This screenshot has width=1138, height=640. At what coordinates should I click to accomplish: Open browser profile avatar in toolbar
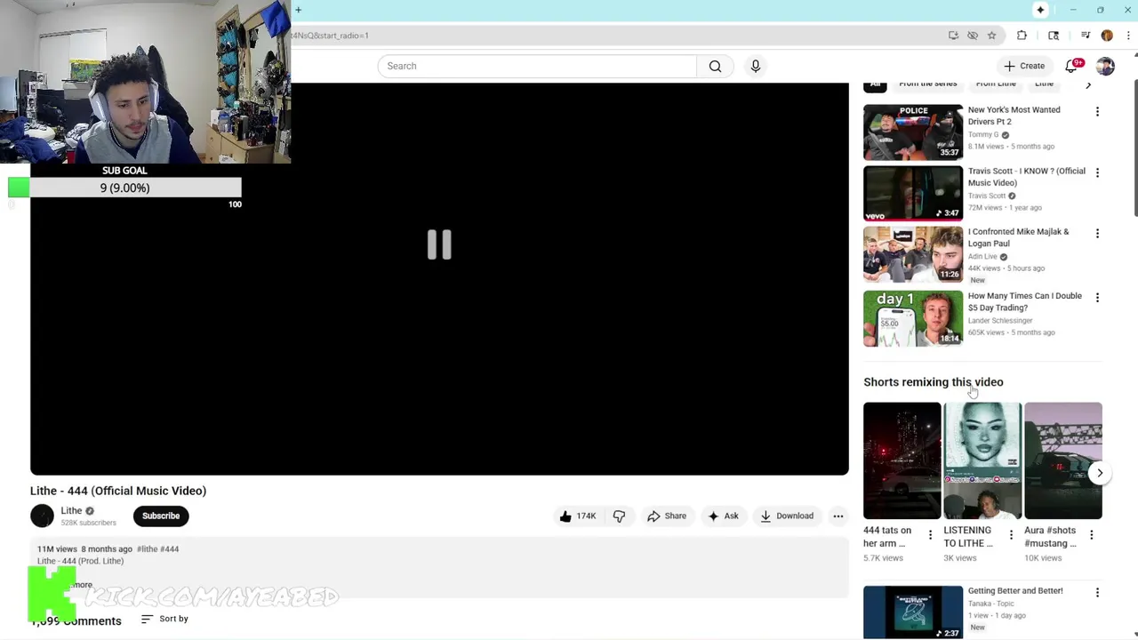pos(1107,36)
